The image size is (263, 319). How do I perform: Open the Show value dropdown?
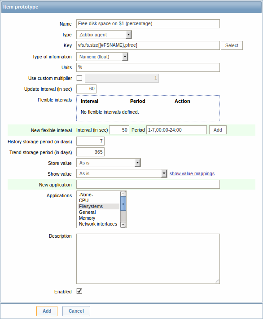pyautogui.click(x=122, y=173)
